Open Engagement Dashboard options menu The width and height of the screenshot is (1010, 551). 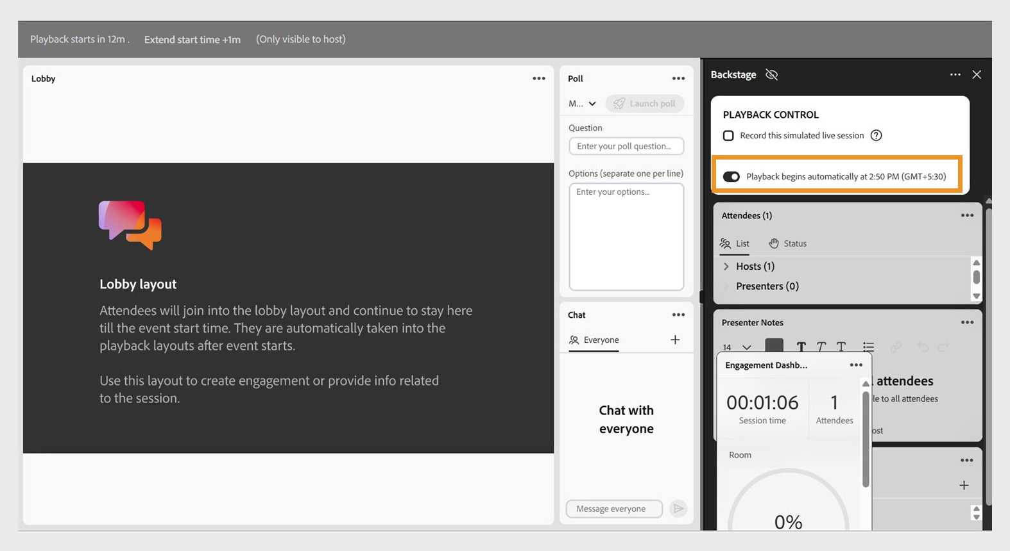point(856,365)
